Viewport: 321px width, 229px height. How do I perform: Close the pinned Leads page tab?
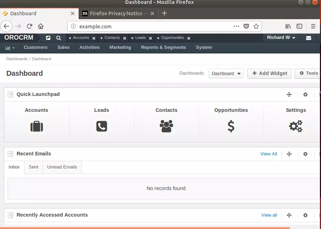pyautogui.click(x=151, y=38)
